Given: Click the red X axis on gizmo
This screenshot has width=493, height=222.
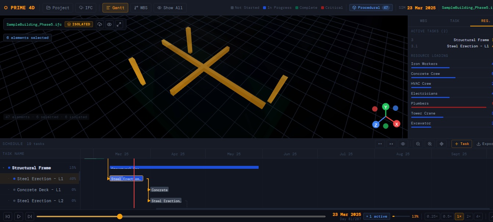Looking at the screenshot, I should pyautogui.click(x=397, y=124).
